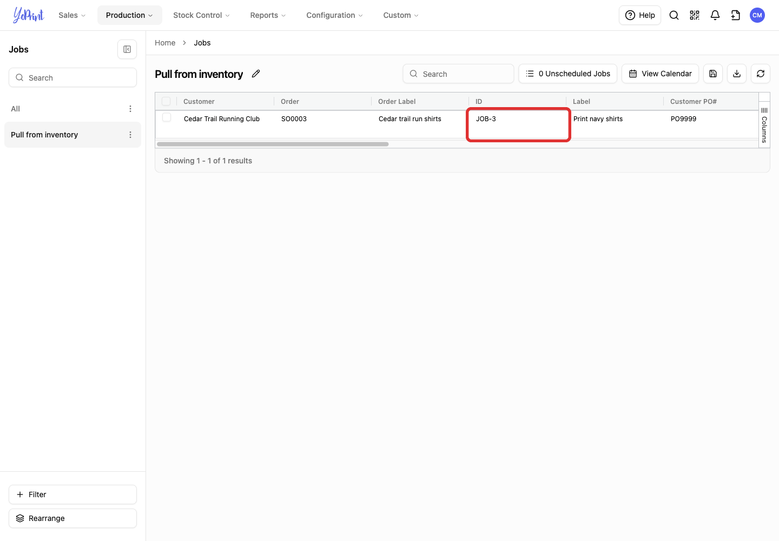Open the YoPrint home logo

28,15
